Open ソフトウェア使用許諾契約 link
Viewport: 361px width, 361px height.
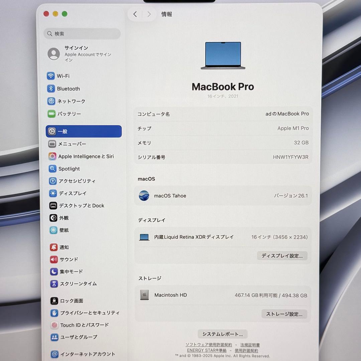209,345
